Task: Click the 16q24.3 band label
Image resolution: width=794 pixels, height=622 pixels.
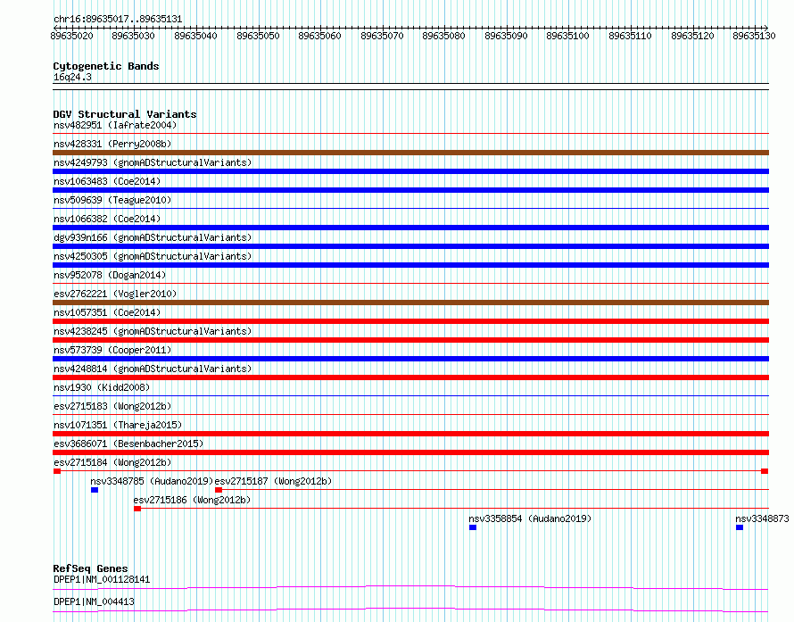Action: [x=72, y=77]
